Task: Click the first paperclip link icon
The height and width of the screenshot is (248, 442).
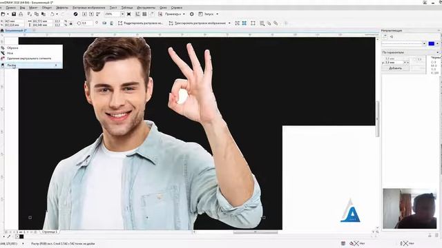Action: point(269,23)
